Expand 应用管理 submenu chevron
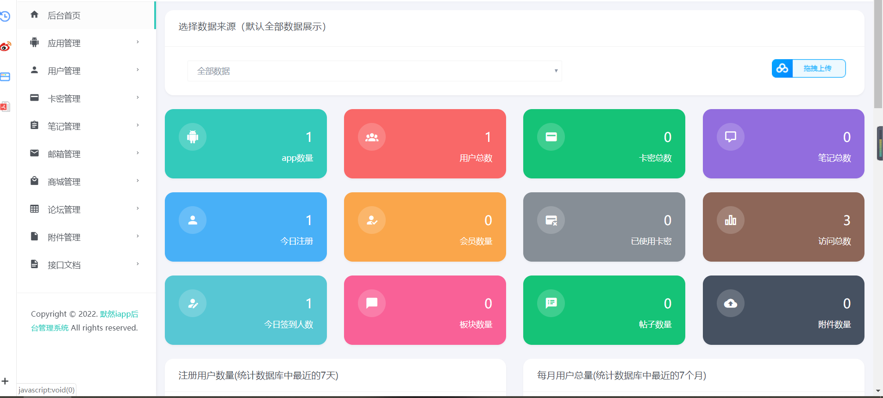The height and width of the screenshot is (398, 883). [x=138, y=42]
